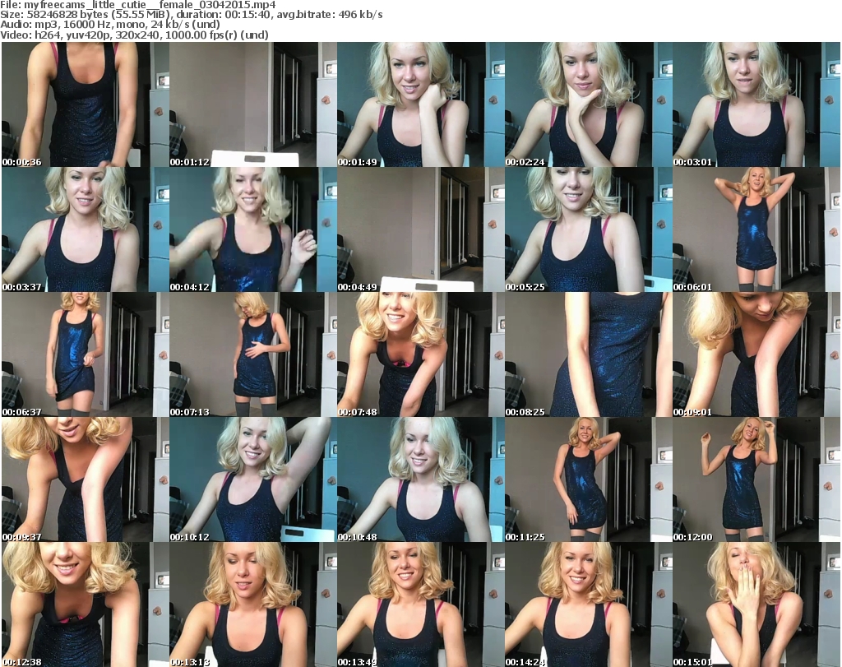Viewport: 842px width, 667px height.
Task: Select the thumbnail stamped 00:01:49
Action: (420, 104)
